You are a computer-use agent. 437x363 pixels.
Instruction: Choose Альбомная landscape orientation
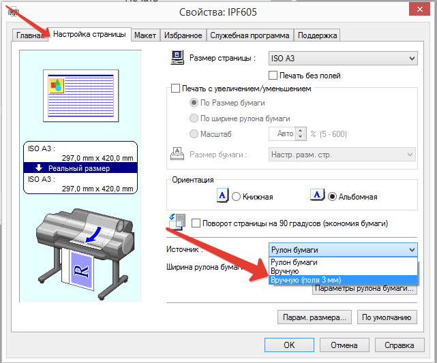coord(332,197)
